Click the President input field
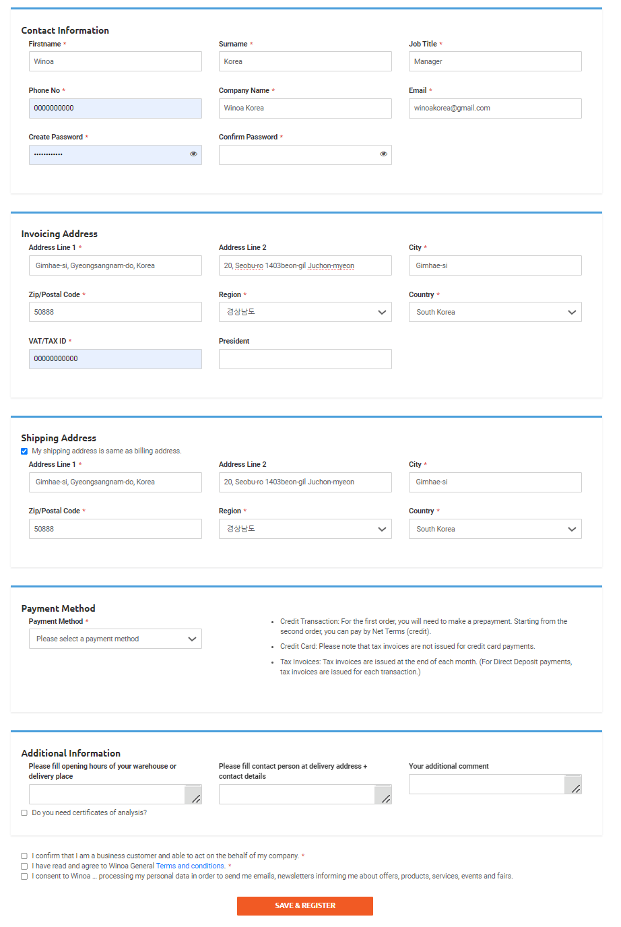Viewport: 621px width, 927px height. coord(305,359)
